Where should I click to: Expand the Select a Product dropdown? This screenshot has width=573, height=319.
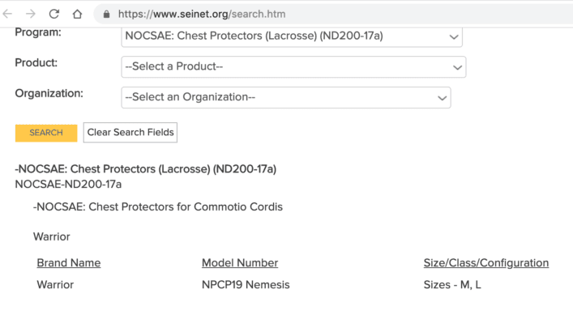[x=293, y=66]
